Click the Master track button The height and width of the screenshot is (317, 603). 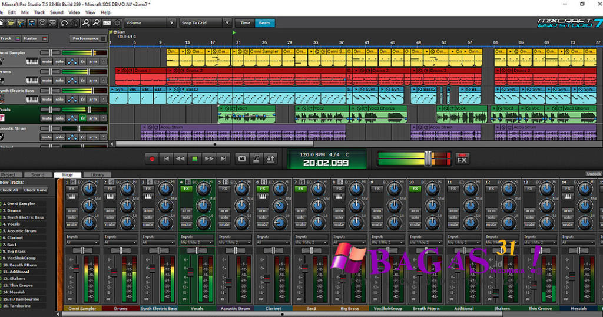35,38
